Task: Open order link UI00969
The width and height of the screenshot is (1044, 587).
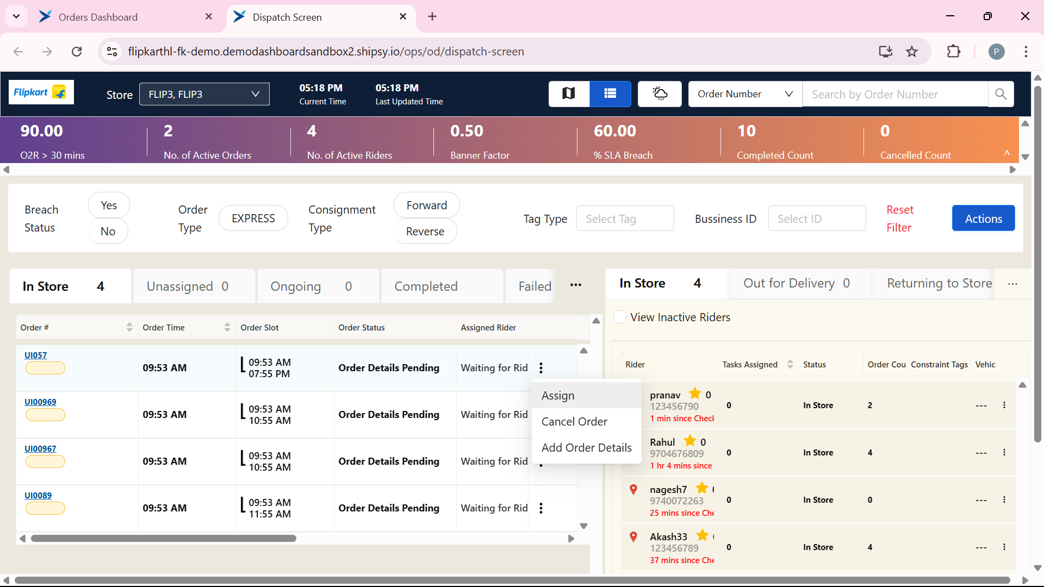Action: coord(40,402)
